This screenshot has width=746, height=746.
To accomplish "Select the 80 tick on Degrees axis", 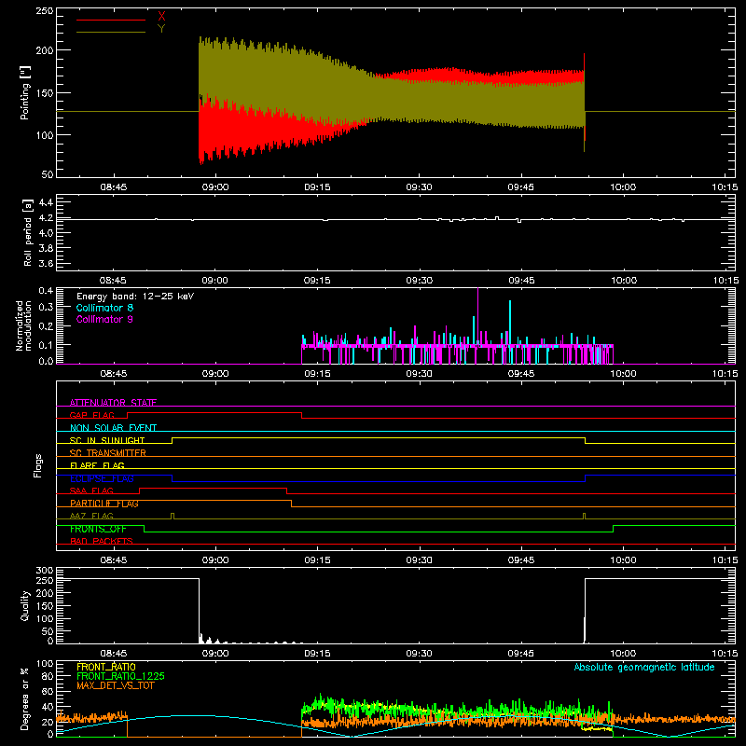I will pyautogui.click(x=48, y=676).
